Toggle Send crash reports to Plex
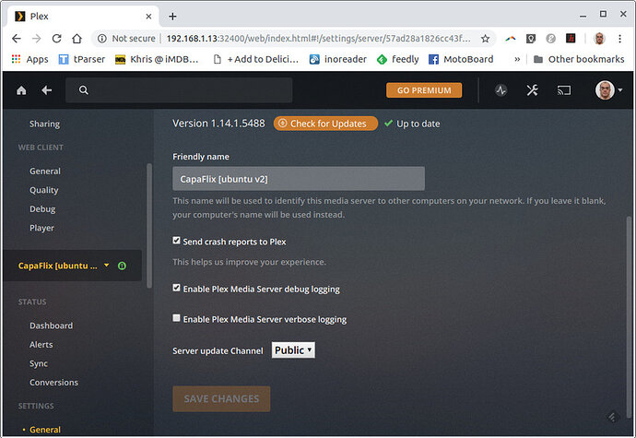The image size is (636, 438). click(x=176, y=241)
